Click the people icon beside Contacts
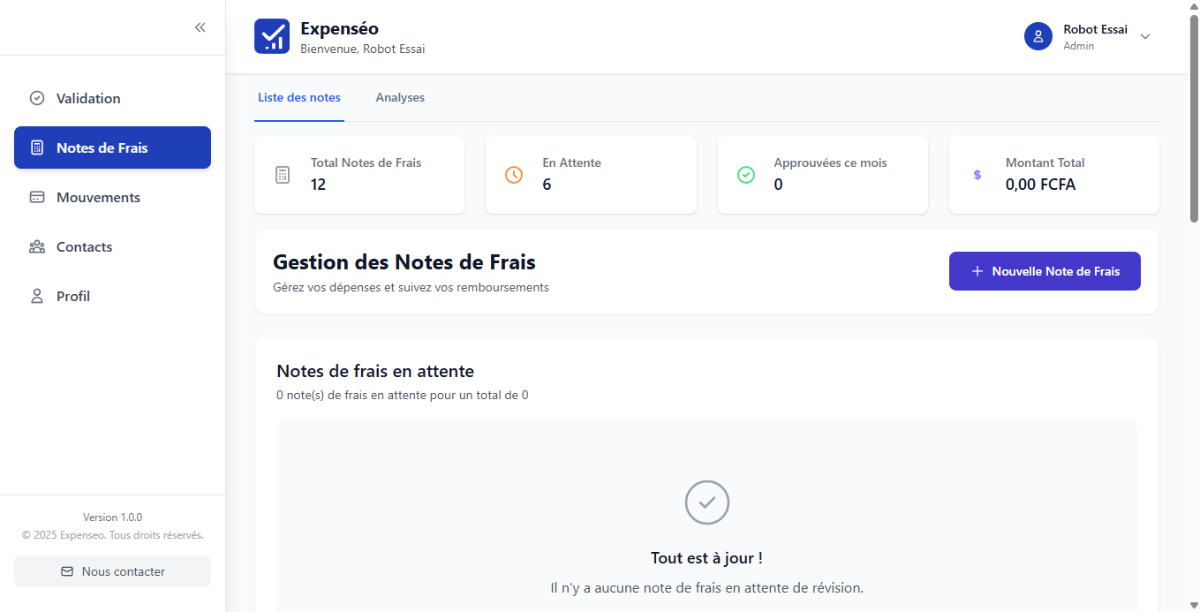Image resolution: width=1200 pixels, height=612 pixels. (37, 246)
